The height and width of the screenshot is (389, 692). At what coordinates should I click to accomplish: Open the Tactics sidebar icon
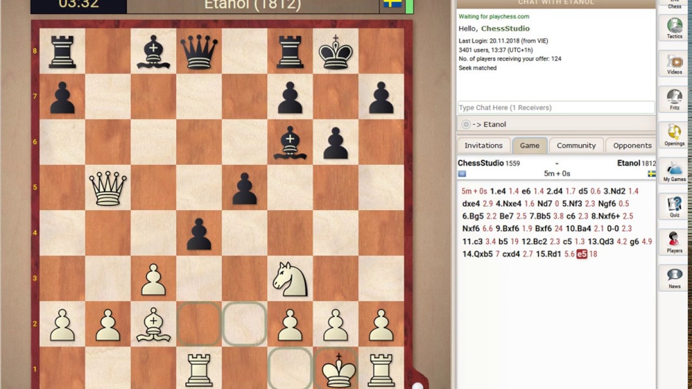tap(674, 29)
